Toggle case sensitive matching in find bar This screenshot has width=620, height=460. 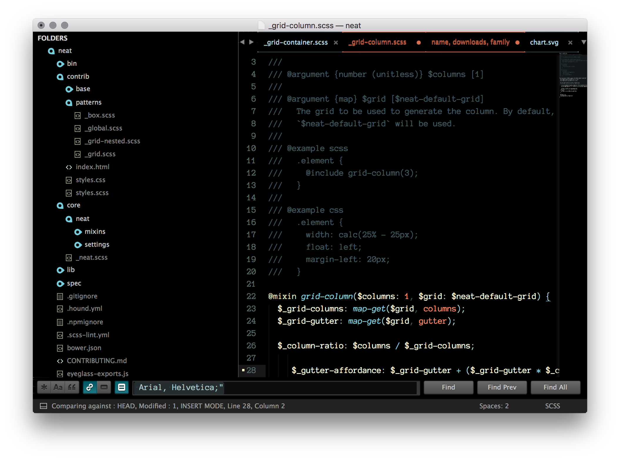click(58, 387)
